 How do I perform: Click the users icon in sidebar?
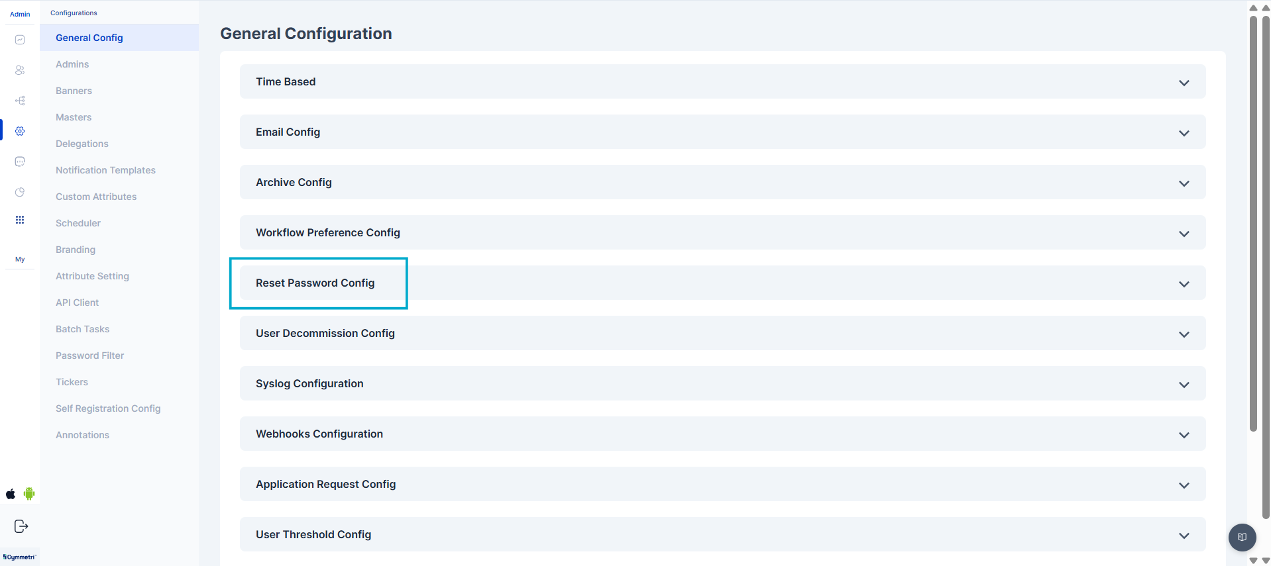(x=20, y=70)
